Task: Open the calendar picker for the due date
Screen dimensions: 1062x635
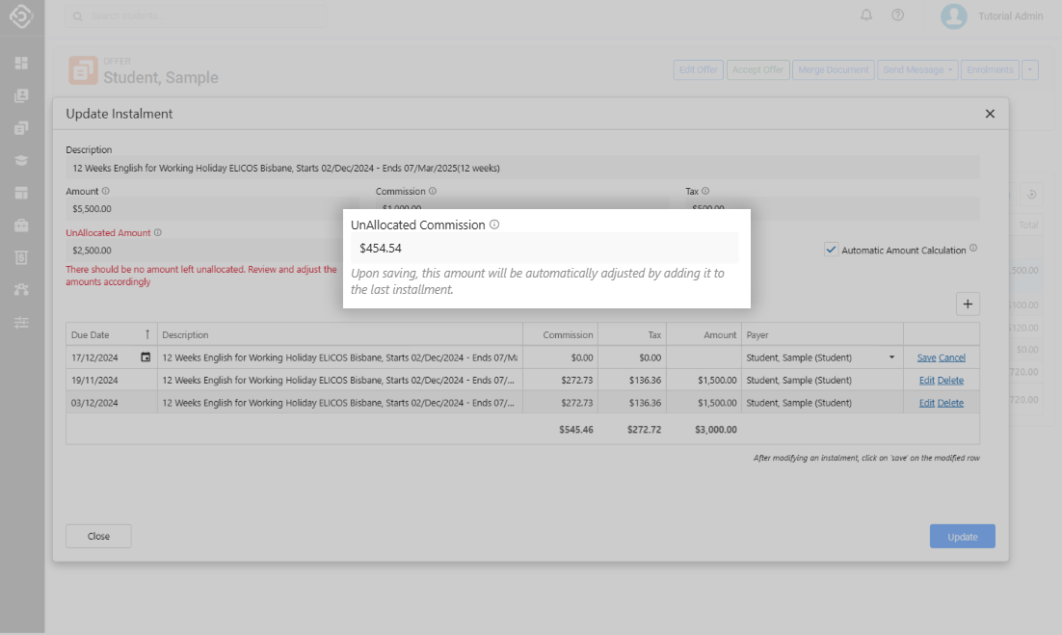Action: [x=146, y=357]
